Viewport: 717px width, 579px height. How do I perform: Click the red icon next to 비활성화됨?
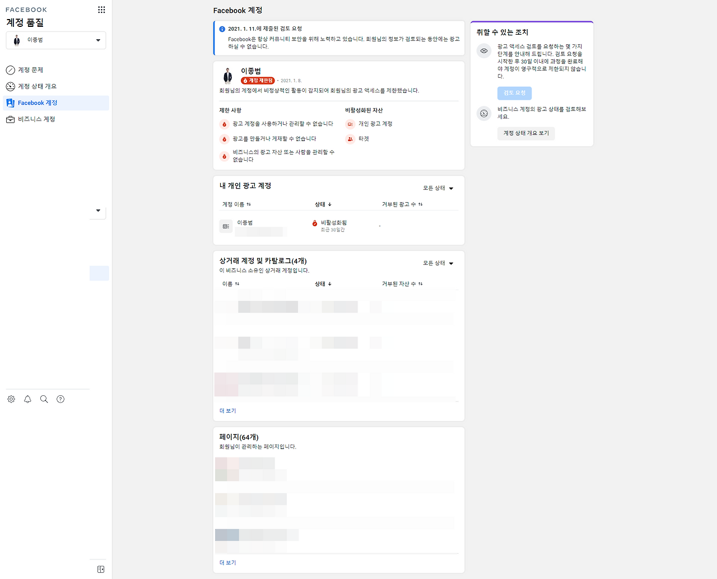point(315,223)
